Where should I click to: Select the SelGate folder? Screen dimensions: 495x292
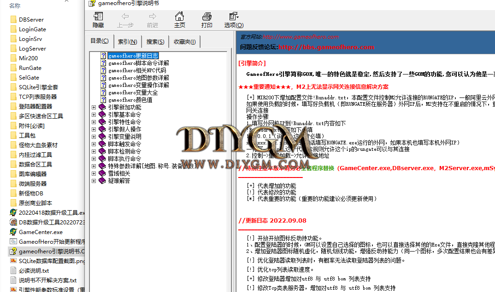(29, 78)
